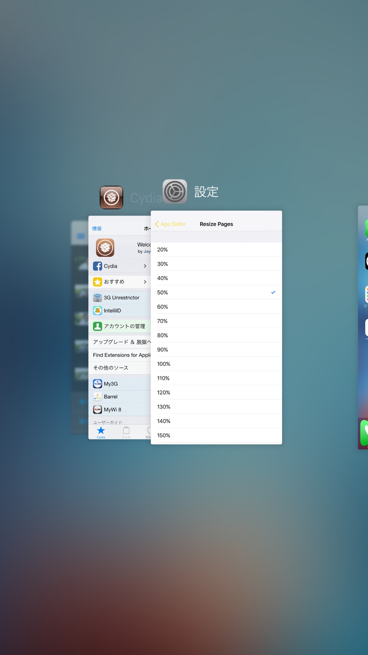The image size is (368, 655).
Task: Tap the faded Cydia app name label
Action: click(x=146, y=198)
